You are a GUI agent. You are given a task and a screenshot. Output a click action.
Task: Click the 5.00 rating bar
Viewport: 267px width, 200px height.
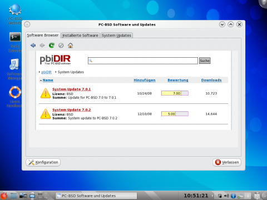click(175, 114)
